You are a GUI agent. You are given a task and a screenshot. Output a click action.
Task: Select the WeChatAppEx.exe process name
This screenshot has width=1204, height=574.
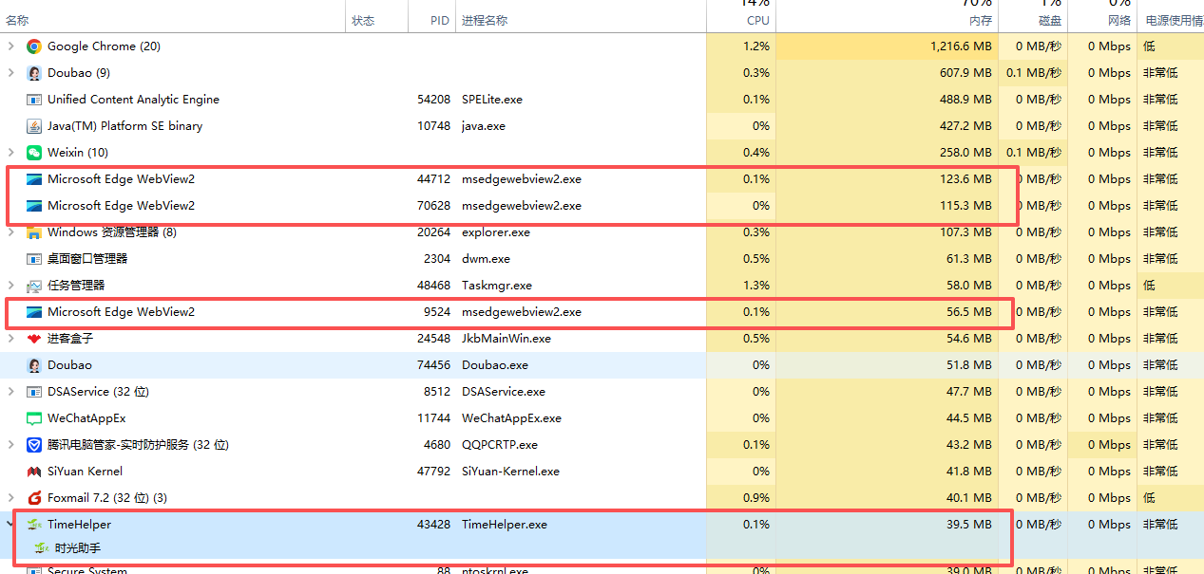511,418
